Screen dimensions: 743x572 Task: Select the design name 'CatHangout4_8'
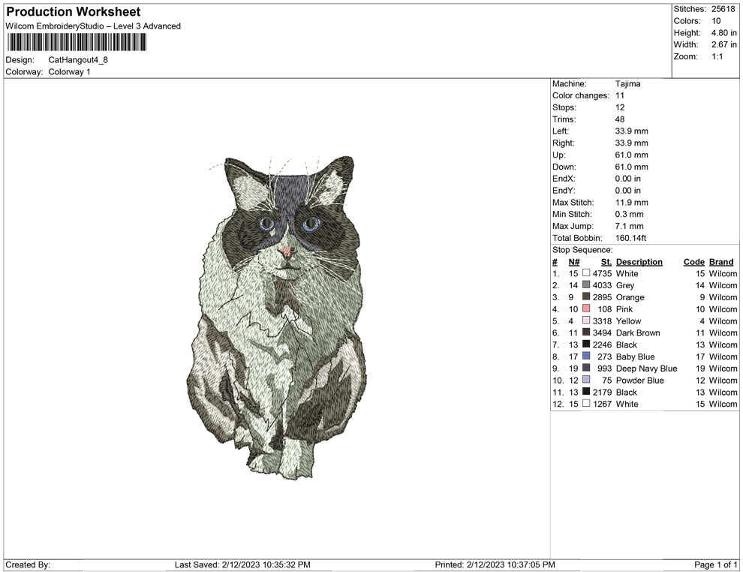[x=78, y=60]
